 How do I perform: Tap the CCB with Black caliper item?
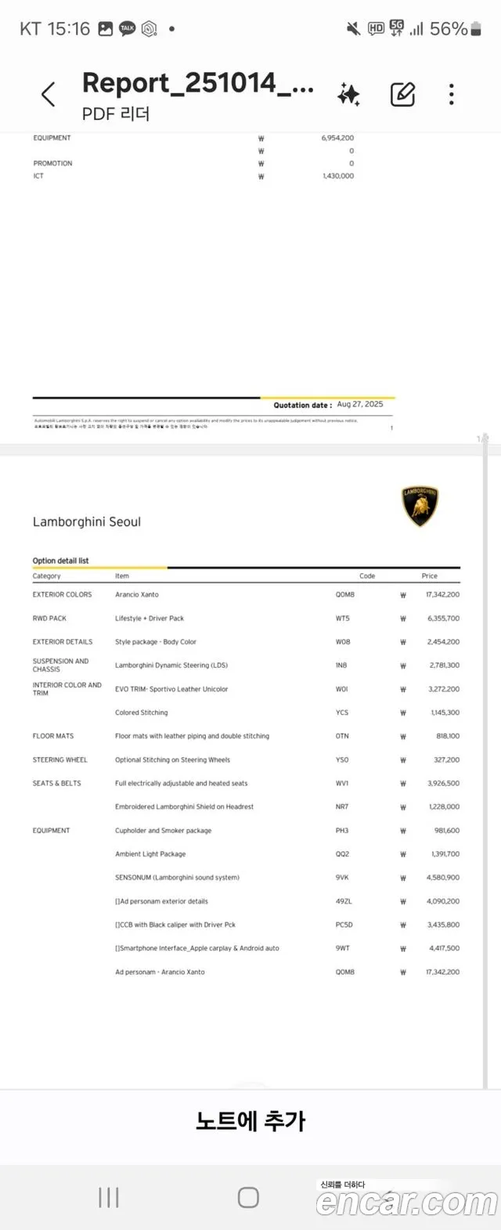tap(175, 925)
